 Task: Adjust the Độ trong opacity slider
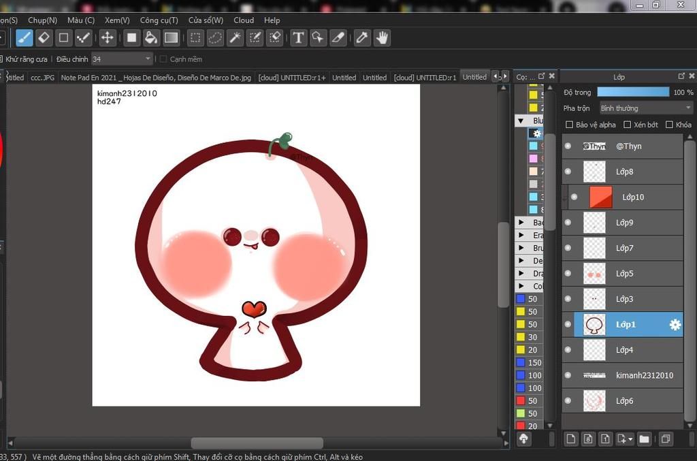[x=633, y=92]
